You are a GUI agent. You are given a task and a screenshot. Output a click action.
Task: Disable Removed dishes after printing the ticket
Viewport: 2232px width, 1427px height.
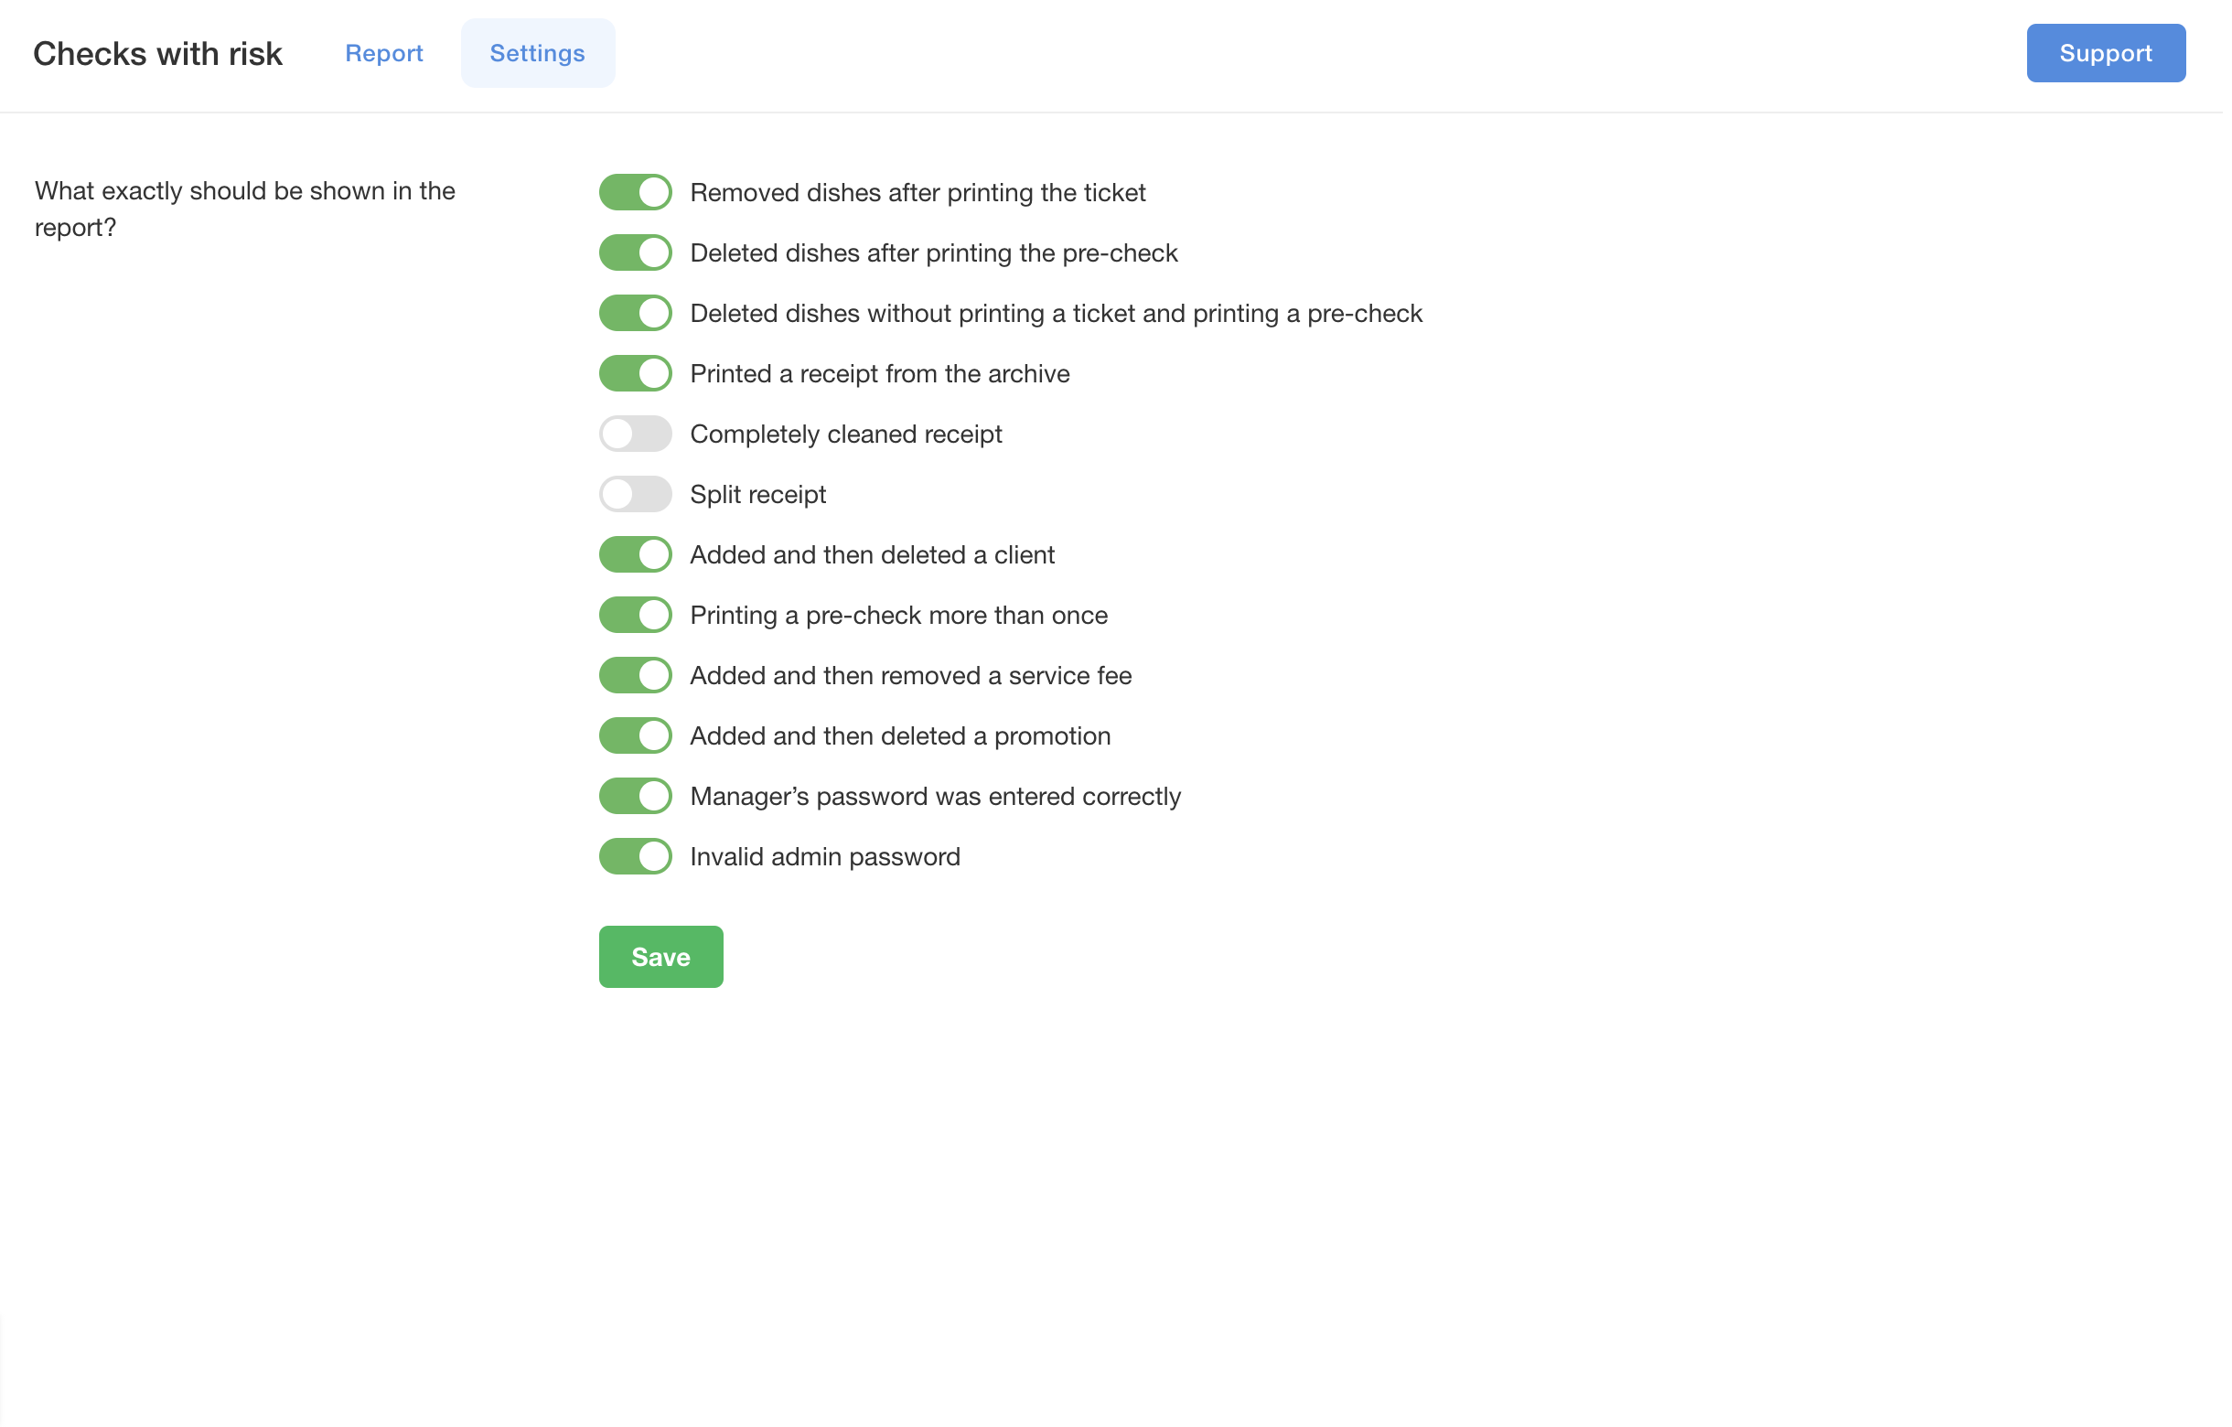tap(636, 193)
